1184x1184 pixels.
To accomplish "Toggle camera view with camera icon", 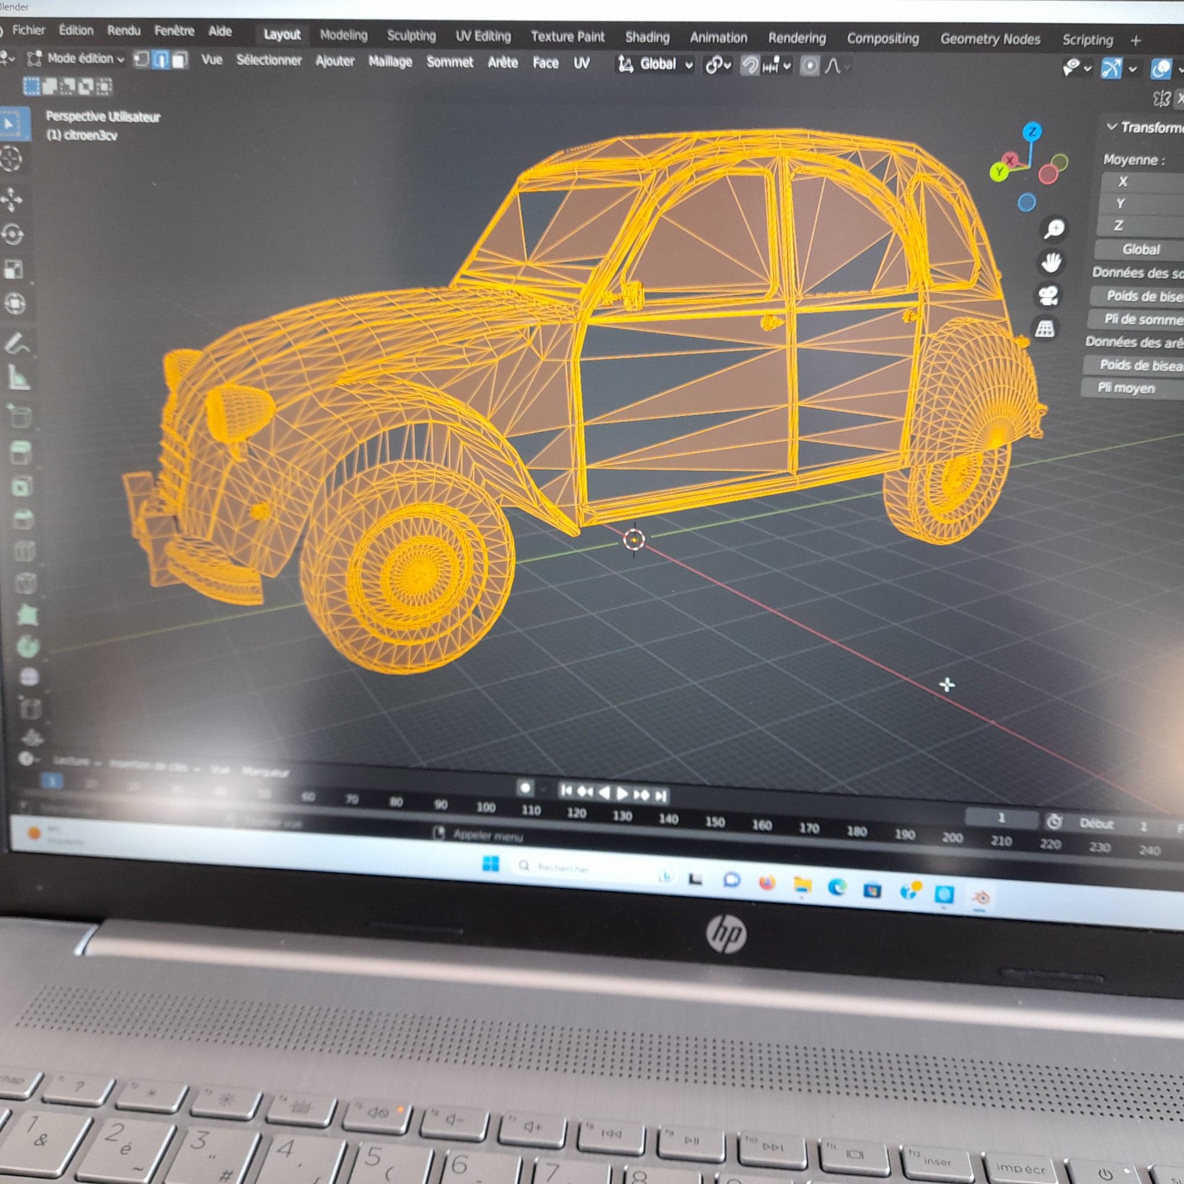I will click(x=1048, y=296).
